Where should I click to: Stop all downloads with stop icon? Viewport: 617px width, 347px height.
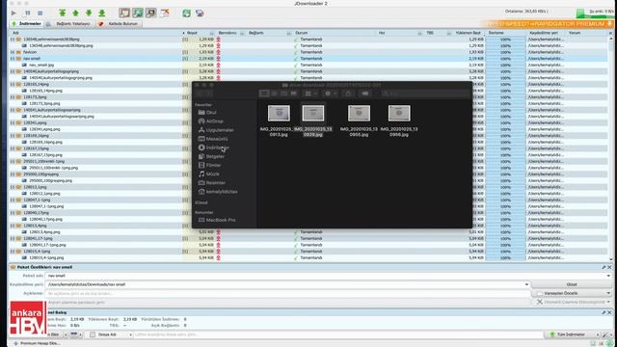click(x=40, y=13)
